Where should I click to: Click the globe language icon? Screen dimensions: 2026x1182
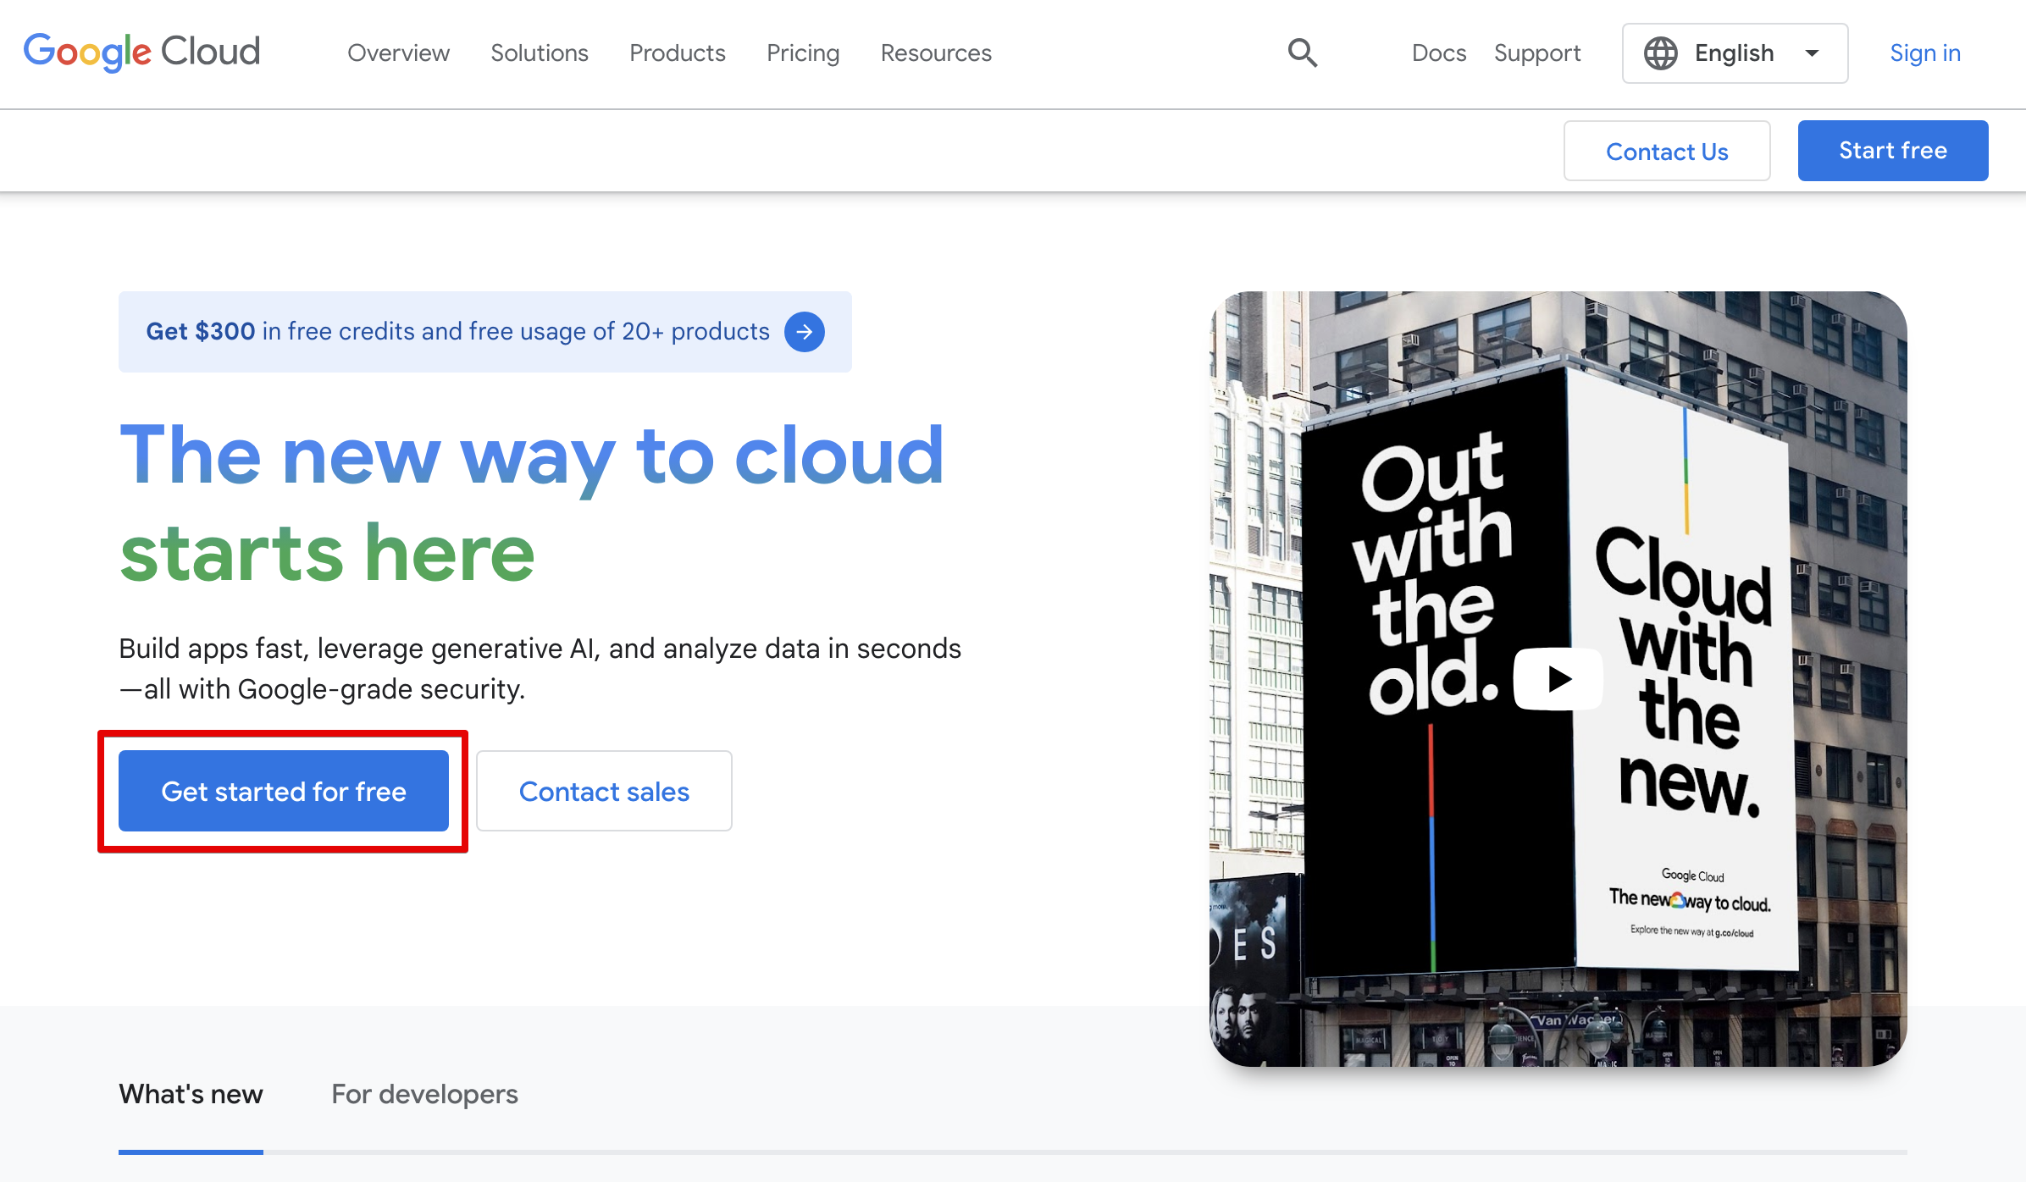[x=1661, y=52]
